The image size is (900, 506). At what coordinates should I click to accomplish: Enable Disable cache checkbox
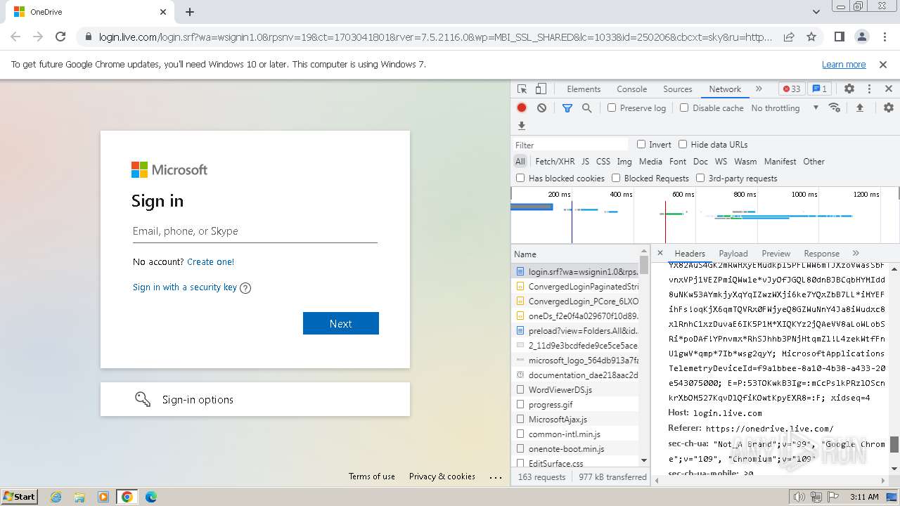pyautogui.click(x=684, y=108)
